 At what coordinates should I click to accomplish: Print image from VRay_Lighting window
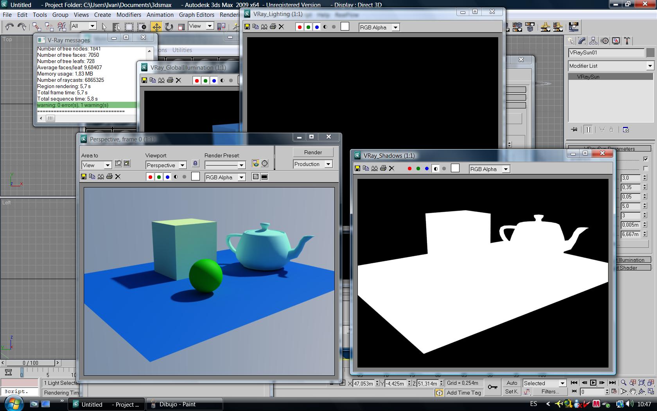coord(273,27)
